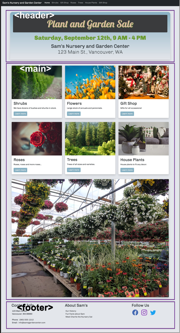Image resolution: width=180 pixels, height=333 pixels.
Task: Open the Our History footer link
Action: [x=71, y=311]
